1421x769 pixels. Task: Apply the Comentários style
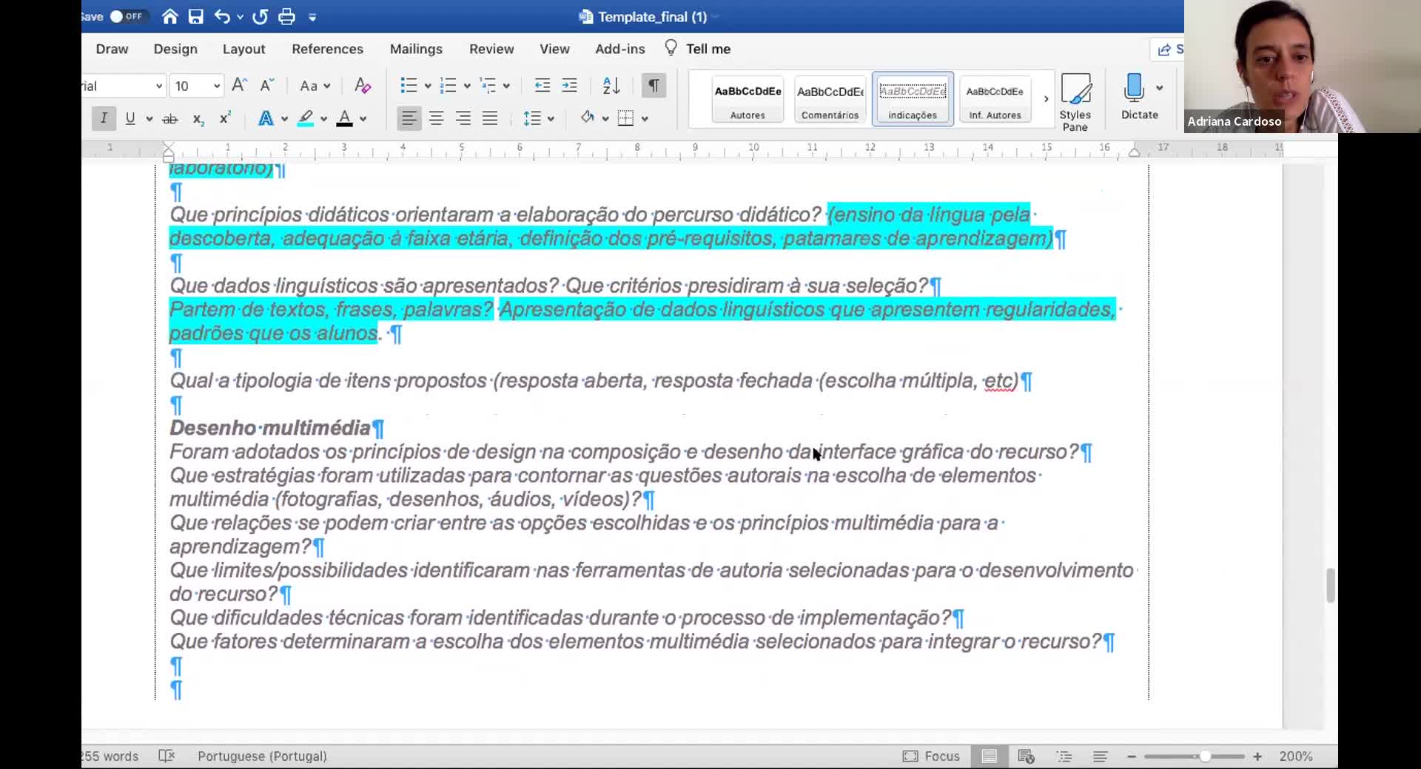[830, 98]
